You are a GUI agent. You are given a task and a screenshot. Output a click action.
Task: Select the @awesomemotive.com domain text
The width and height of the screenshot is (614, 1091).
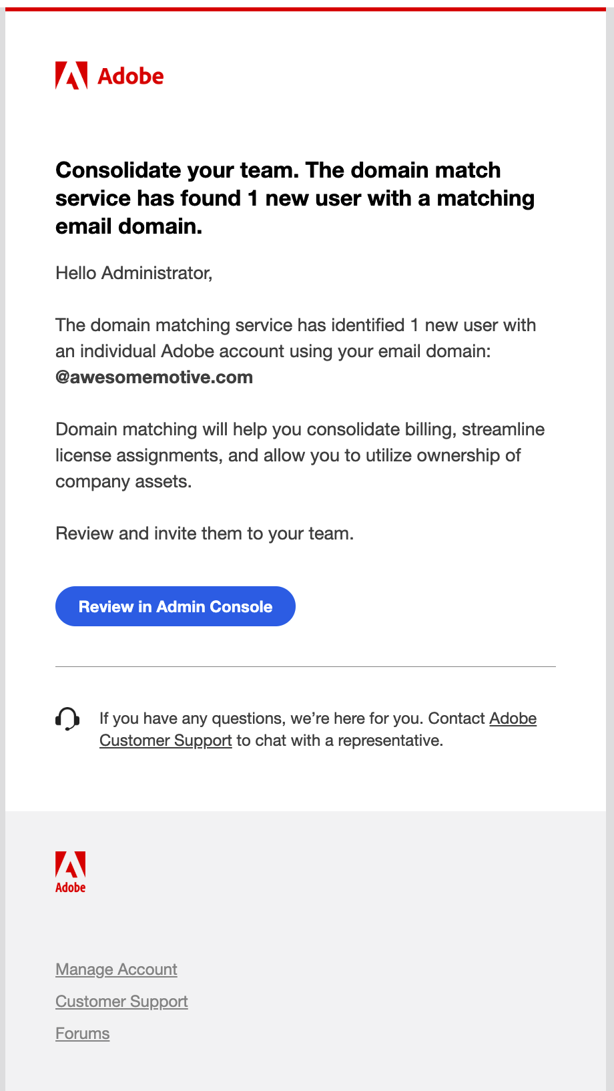154,377
